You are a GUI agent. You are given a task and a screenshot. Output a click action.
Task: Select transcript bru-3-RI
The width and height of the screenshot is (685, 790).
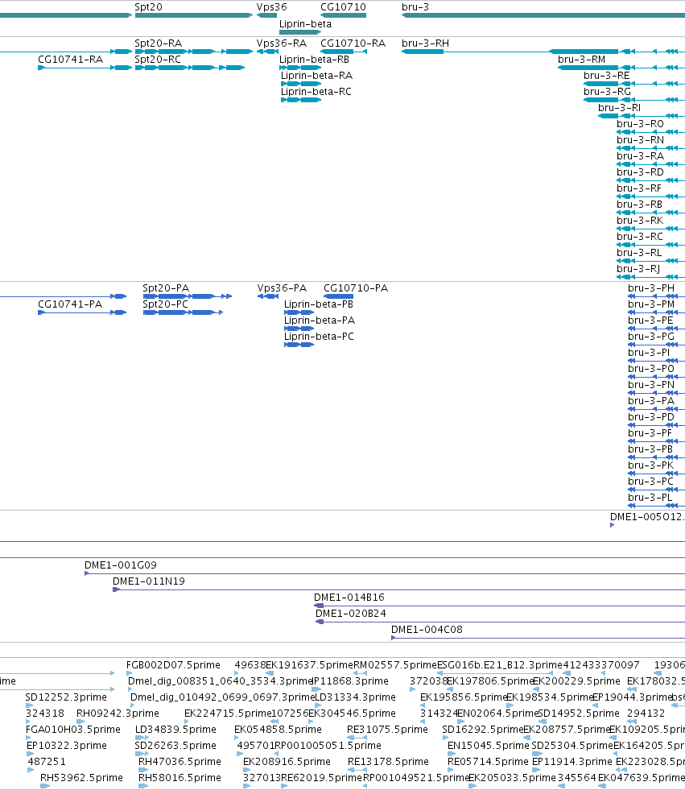pos(642,116)
